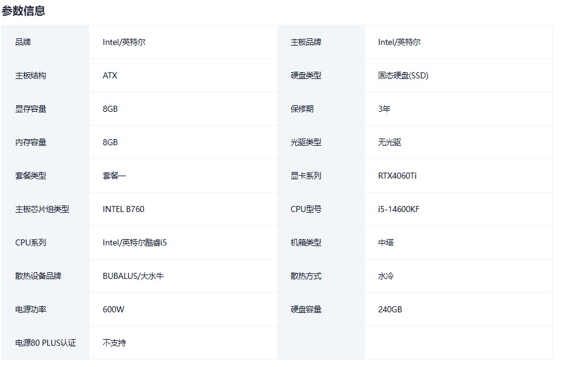Image resolution: width=562 pixels, height=367 pixels.
Task: Select the 无光驱 optical drive value
Action: tap(389, 142)
